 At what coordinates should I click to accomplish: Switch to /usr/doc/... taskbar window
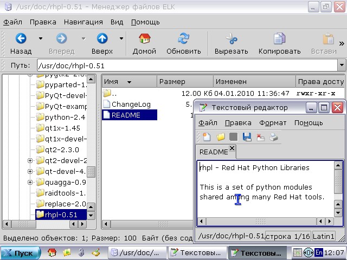[137, 252]
